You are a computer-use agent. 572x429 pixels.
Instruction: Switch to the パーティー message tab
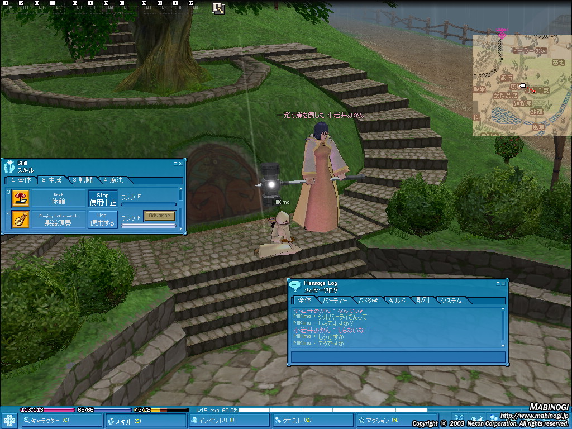point(335,301)
